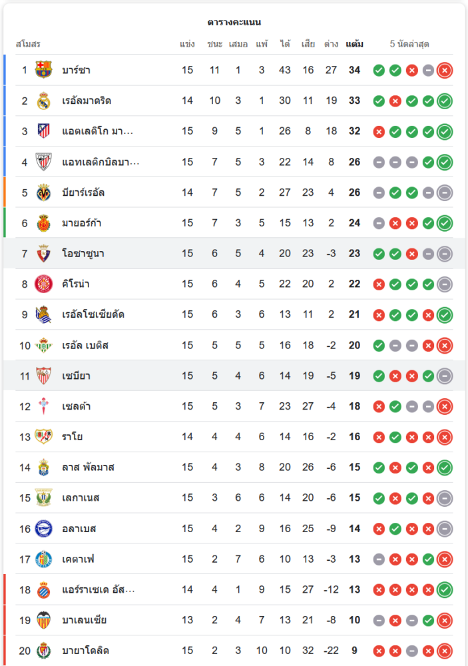Screen dimensions: 468x666
Task: Click the Real Betis green crest icon
Action: (44, 345)
